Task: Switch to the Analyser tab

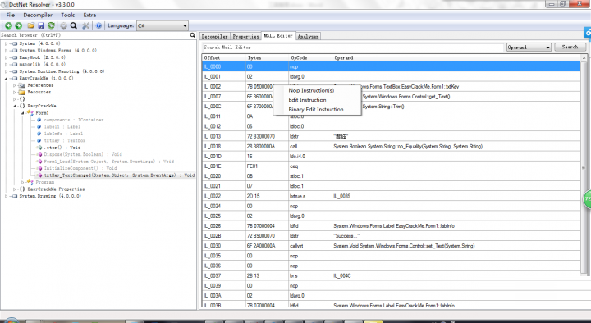Action: pyautogui.click(x=308, y=37)
